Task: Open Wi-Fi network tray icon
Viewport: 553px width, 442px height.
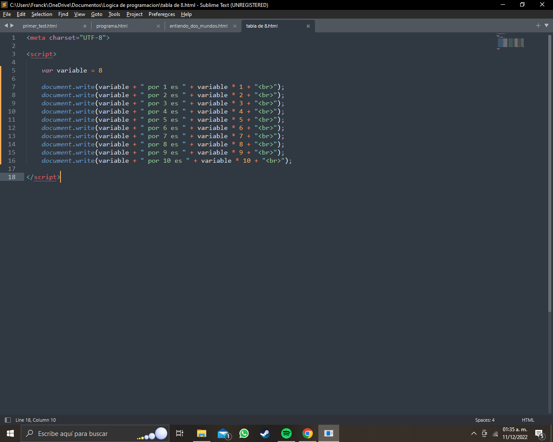Action: (495, 433)
